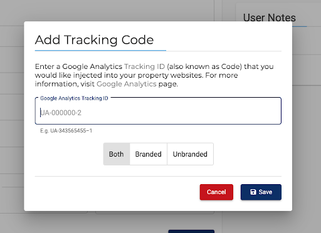Focus the Google Analytics Tracking ID field
Image resolution: width=321 pixels, height=233 pixels.
point(158,111)
